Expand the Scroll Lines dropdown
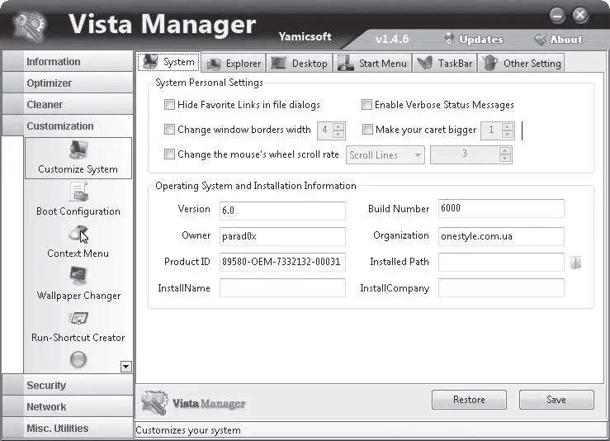The height and width of the screenshot is (441, 610). [385, 155]
